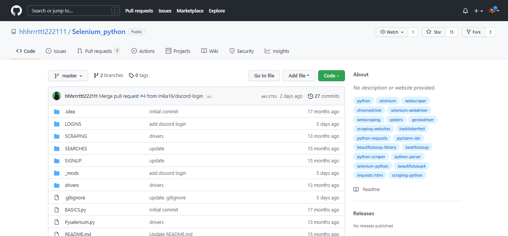Select the selenium-webdriver topic tag
This screenshot has width=508, height=236.
pyautogui.click(x=409, y=110)
